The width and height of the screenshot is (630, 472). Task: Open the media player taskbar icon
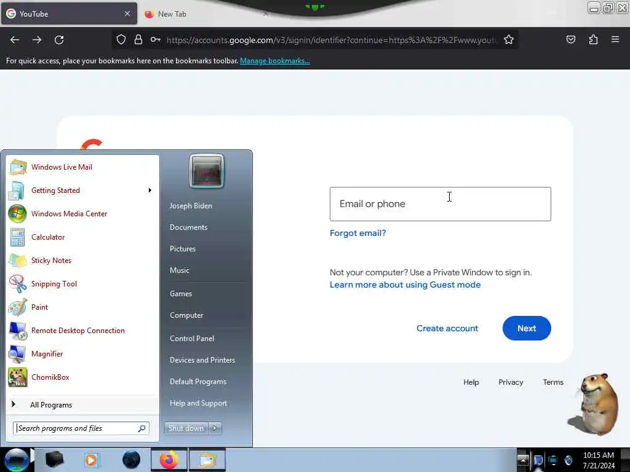click(92, 460)
